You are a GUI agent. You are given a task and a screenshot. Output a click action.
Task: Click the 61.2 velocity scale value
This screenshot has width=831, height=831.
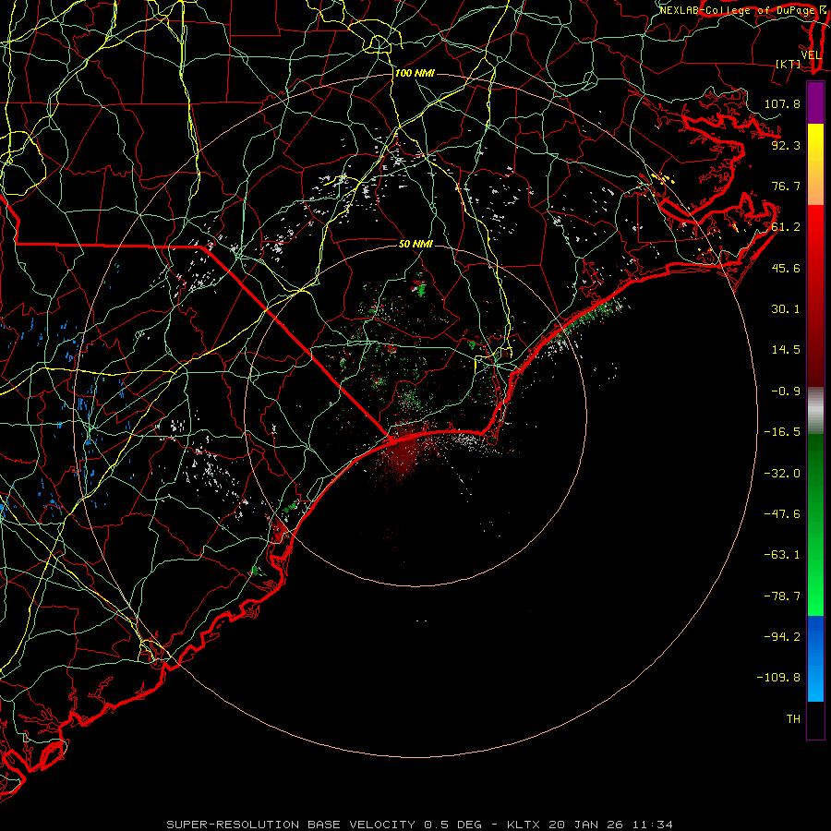click(x=786, y=227)
